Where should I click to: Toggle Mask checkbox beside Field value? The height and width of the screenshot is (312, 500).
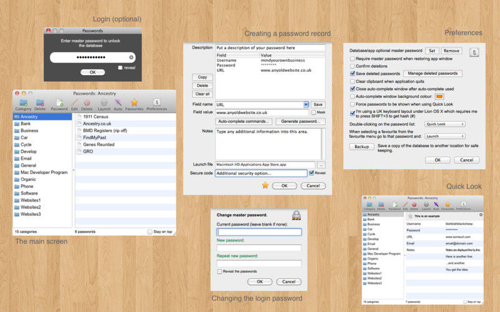[314, 112]
